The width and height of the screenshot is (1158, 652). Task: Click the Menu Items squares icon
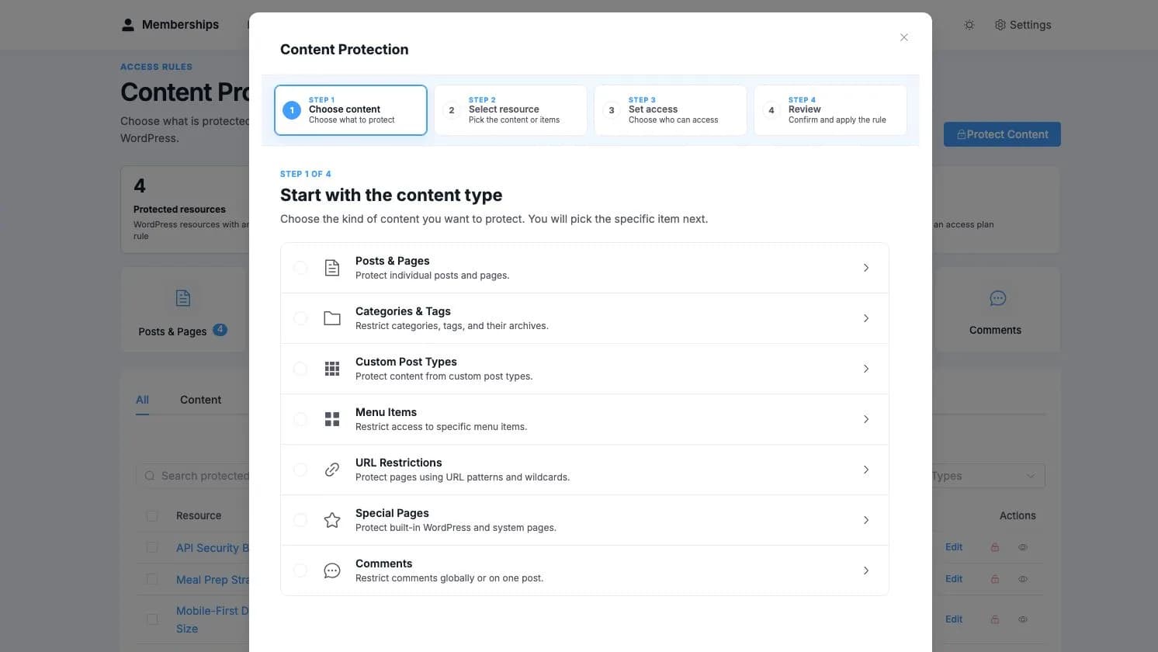click(x=332, y=419)
